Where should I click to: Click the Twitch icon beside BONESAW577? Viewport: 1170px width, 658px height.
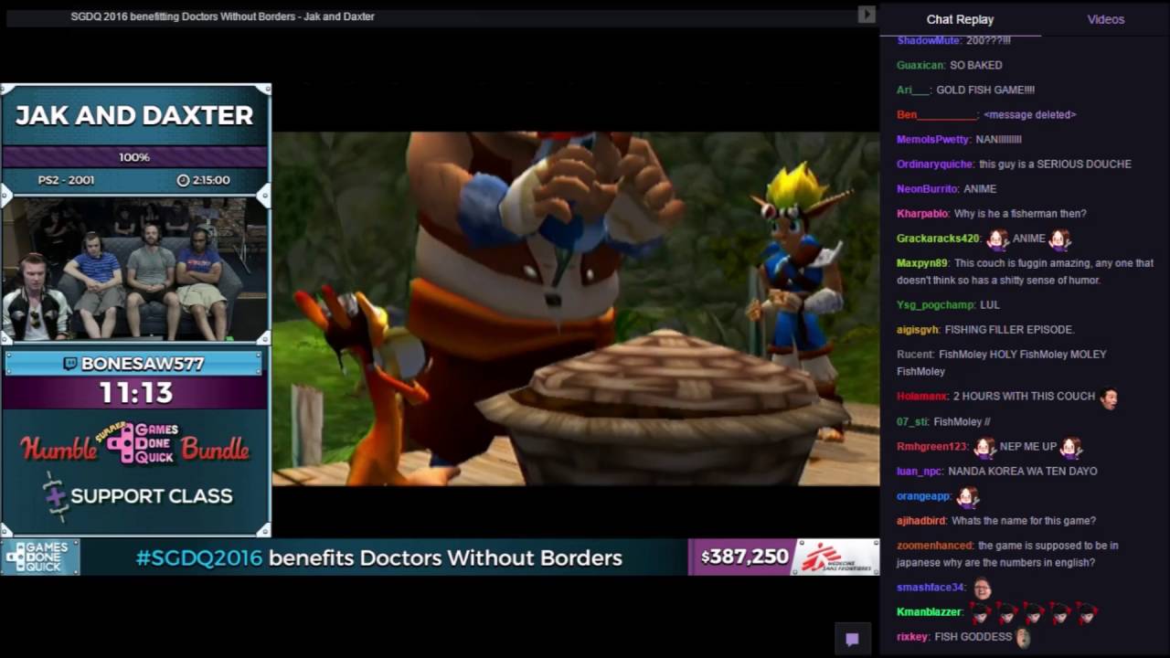pyautogui.click(x=70, y=364)
